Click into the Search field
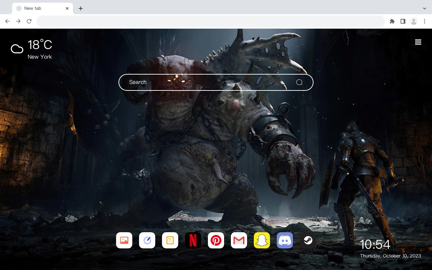 tap(216, 82)
